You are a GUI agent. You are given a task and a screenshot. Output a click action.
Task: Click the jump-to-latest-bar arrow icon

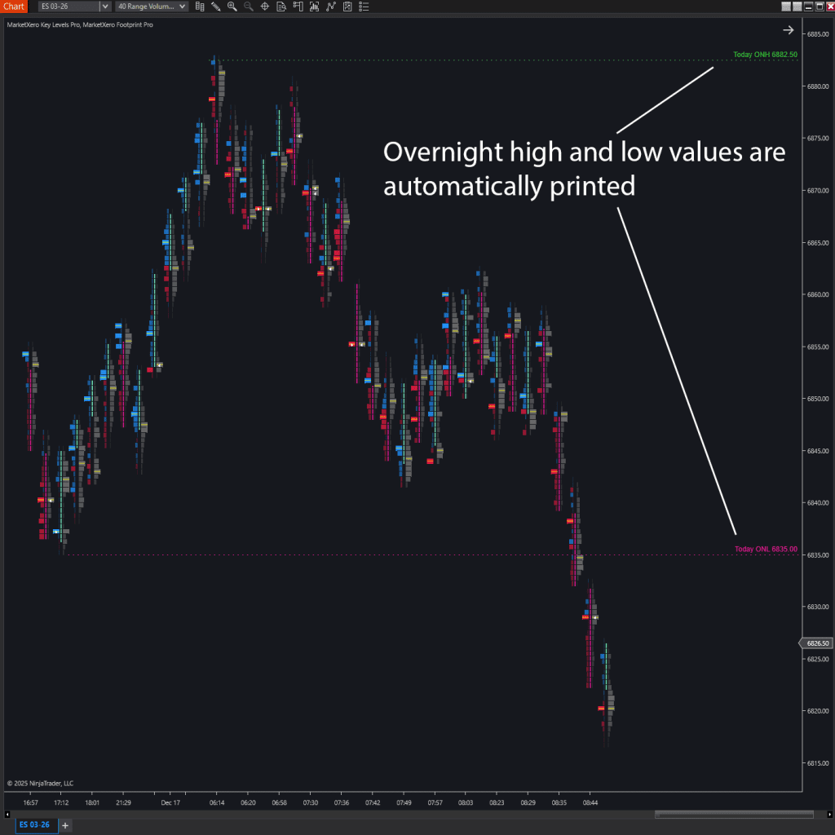tap(788, 29)
